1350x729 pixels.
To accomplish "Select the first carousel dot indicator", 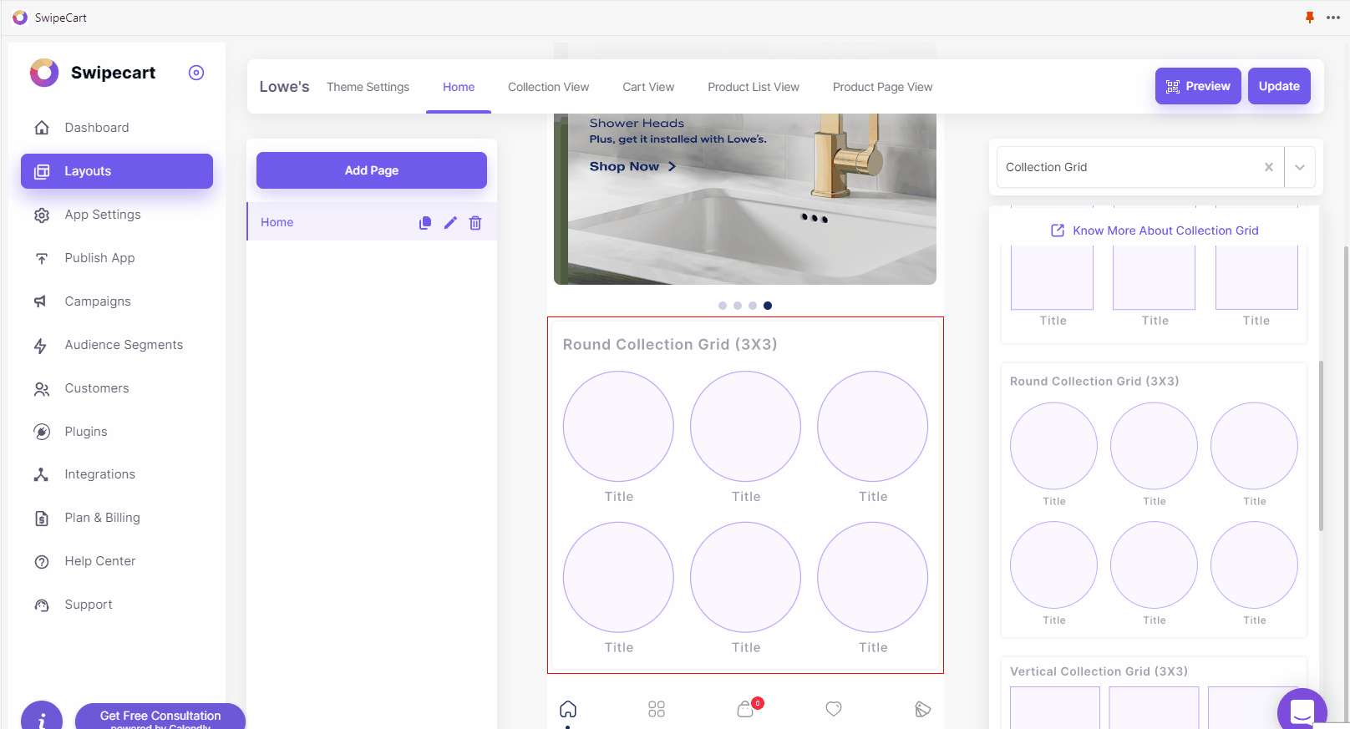I will [x=723, y=306].
